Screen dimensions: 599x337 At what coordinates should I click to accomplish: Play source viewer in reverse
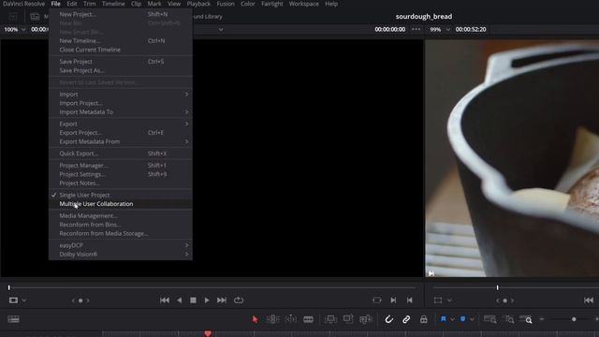179,300
